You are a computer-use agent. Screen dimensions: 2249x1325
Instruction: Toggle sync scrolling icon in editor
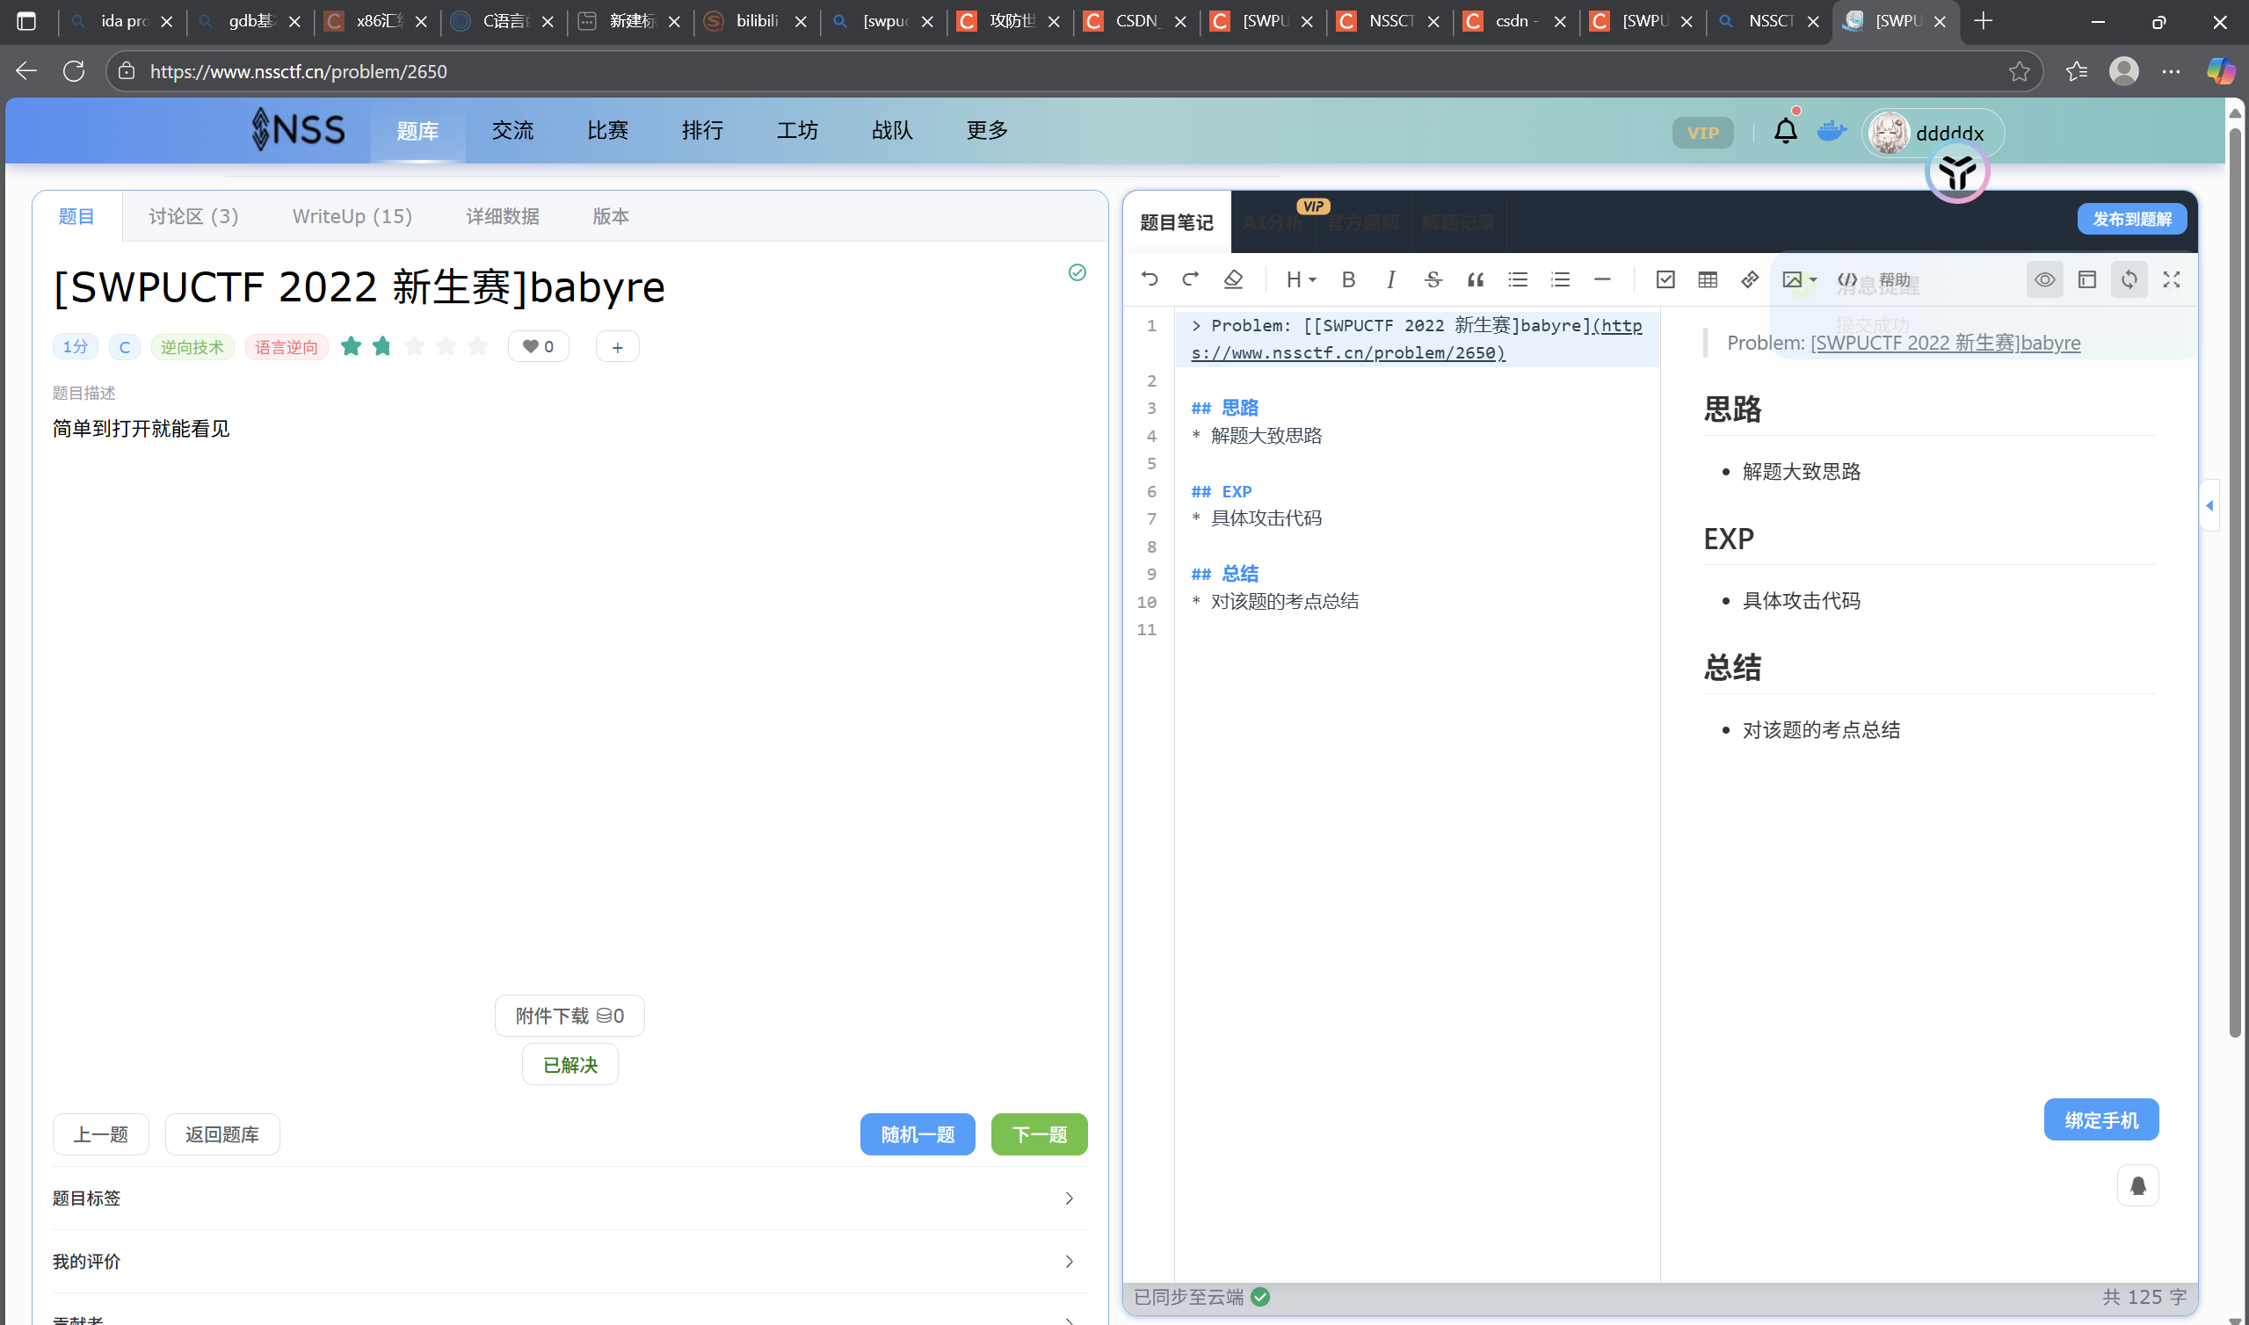point(2129,279)
